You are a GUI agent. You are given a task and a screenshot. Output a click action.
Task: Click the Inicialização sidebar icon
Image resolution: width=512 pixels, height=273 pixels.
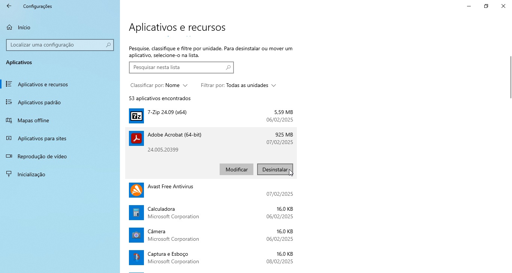point(9,174)
